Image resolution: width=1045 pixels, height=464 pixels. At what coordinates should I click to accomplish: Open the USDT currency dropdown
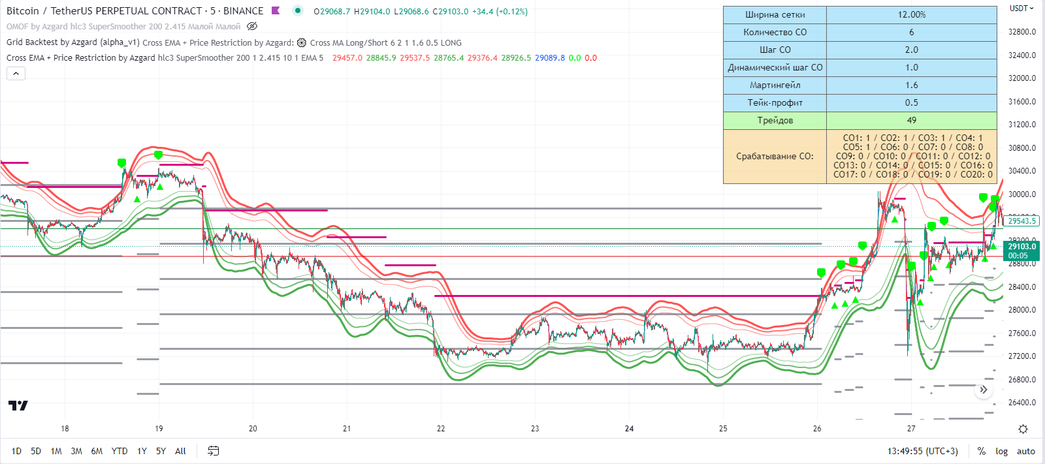[1021, 8]
